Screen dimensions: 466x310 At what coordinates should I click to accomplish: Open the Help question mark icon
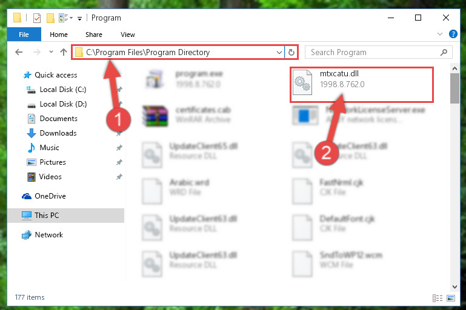tap(453, 34)
